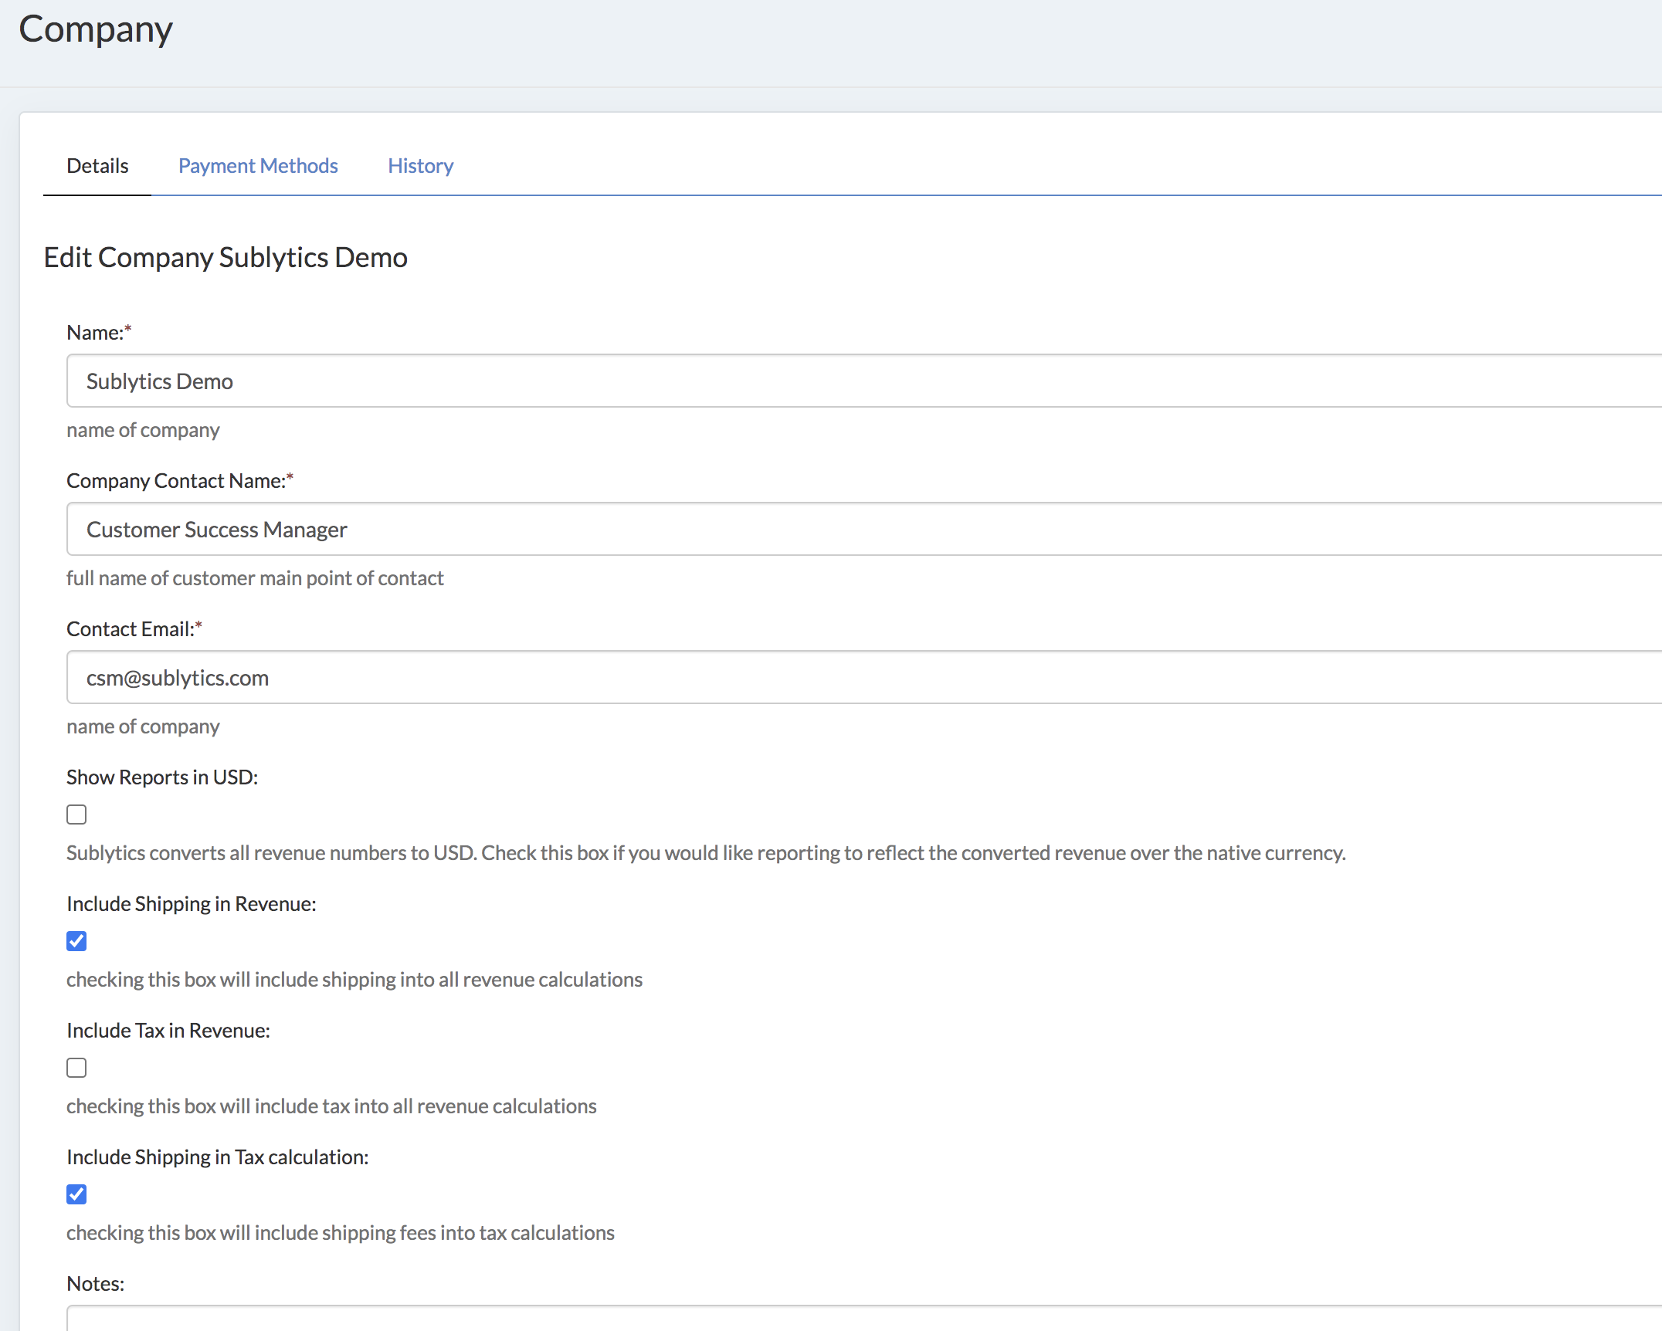Viewport: 1662px width, 1331px height.
Task: Click the "Show Reports in USD:" label
Action: pos(162,777)
